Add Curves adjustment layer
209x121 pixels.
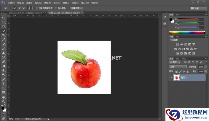point(186,44)
